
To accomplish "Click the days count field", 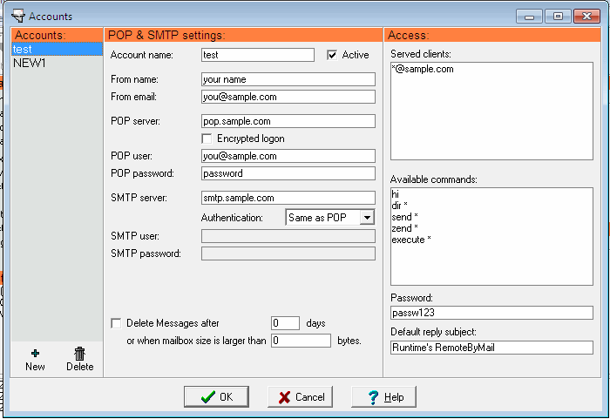I will pyautogui.click(x=285, y=323).
